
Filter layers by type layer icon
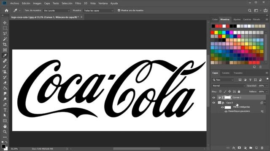tap(250, 80)
